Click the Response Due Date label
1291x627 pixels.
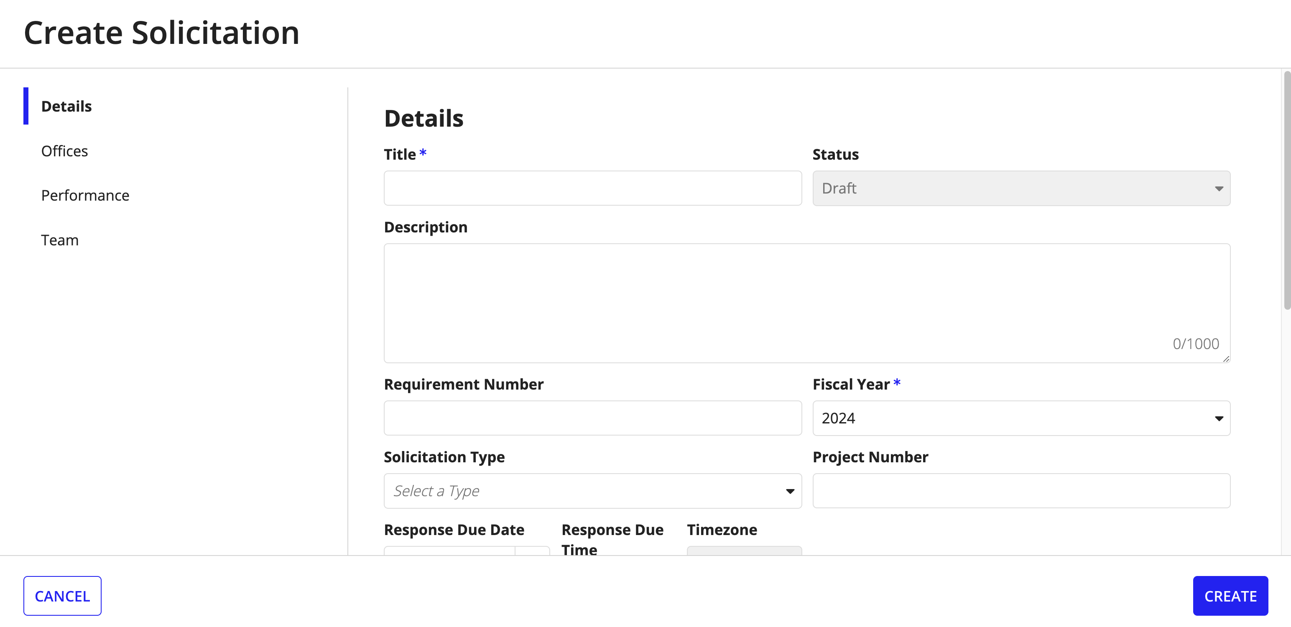click(x=454, y=530)
